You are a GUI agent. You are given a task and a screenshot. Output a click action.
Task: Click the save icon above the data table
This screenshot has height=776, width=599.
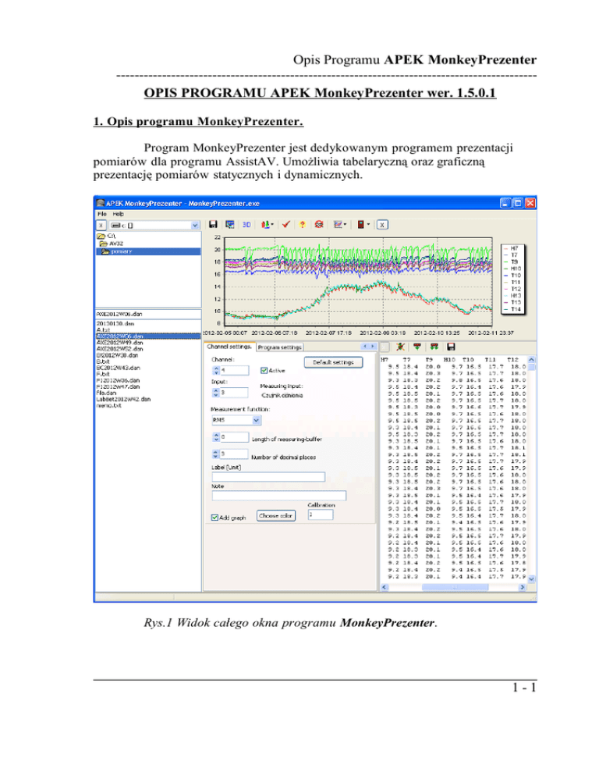click(x=449, y=347)
